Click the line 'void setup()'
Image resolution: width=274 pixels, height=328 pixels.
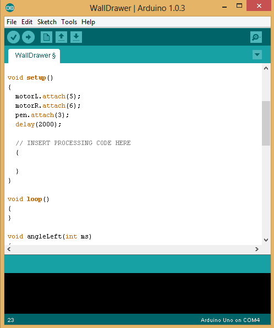(30, 78)
